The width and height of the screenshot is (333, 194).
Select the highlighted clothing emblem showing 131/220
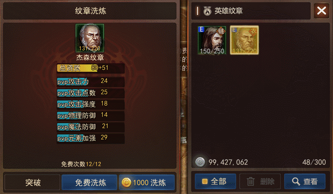tap(245, 40)
